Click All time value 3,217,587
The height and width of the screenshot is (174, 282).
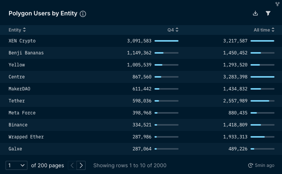pyautogui.click(x=235, y=41)
